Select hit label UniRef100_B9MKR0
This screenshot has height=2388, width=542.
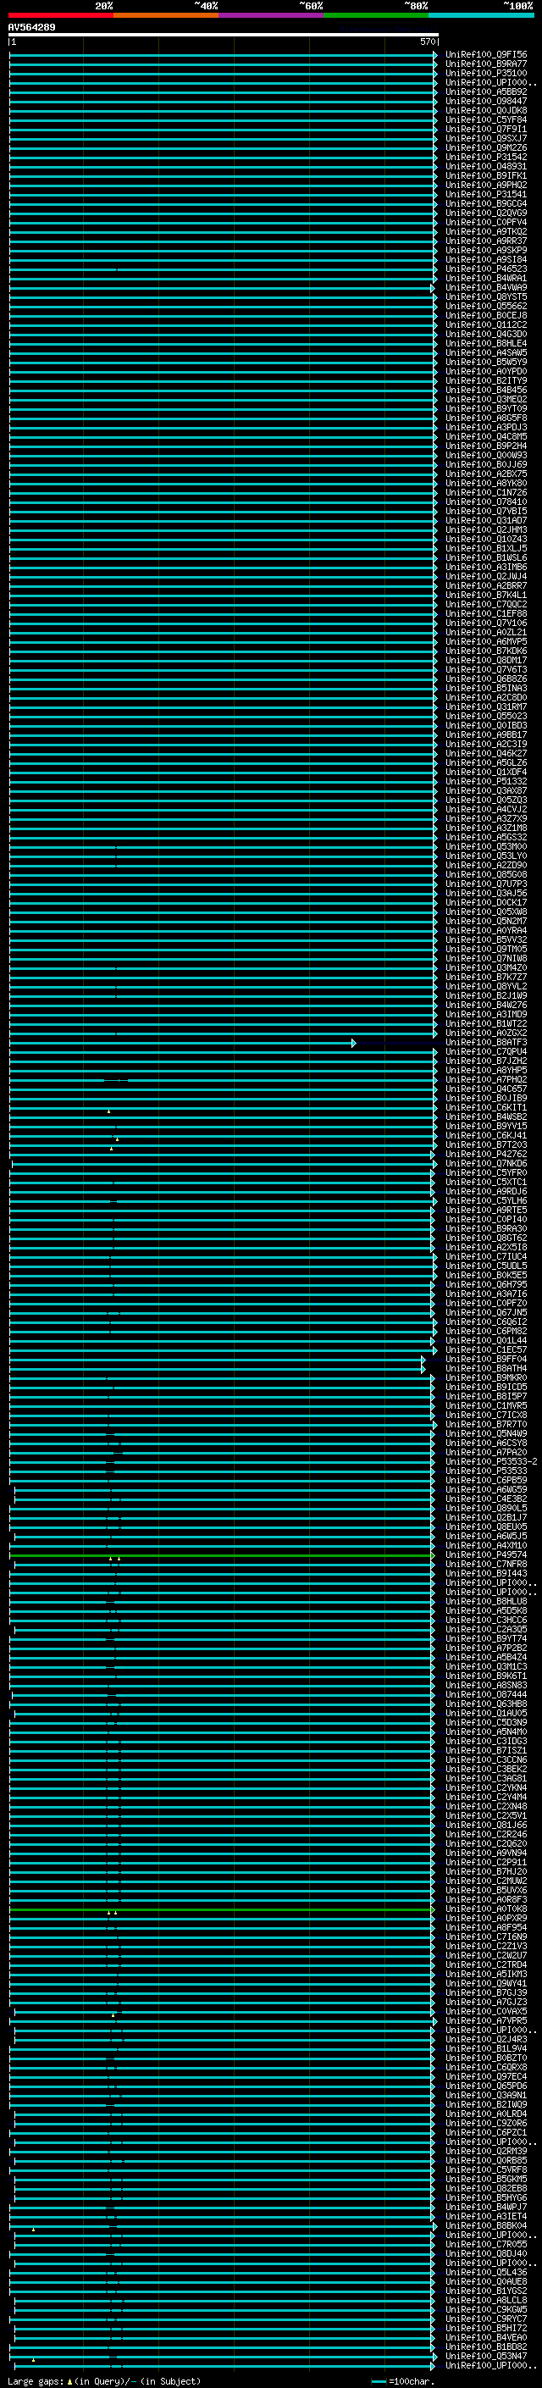tap(486, 1377)
